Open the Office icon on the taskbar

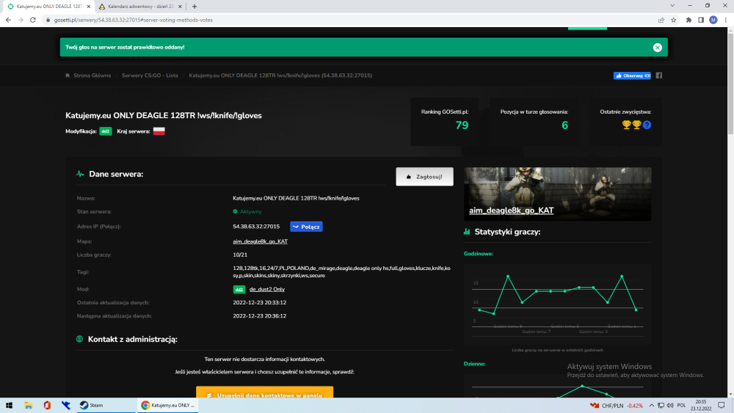tap(47, 406)
